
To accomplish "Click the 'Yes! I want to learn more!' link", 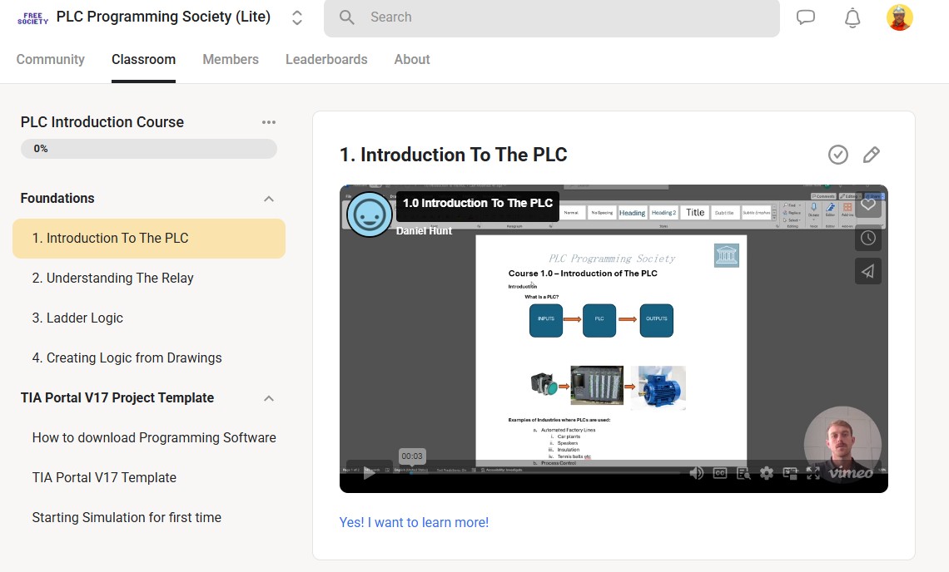I will tap(414, 522).
